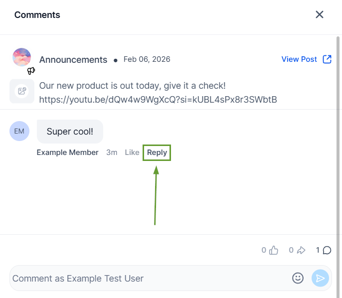Like the Example Member comment

(x=132, y=152)
